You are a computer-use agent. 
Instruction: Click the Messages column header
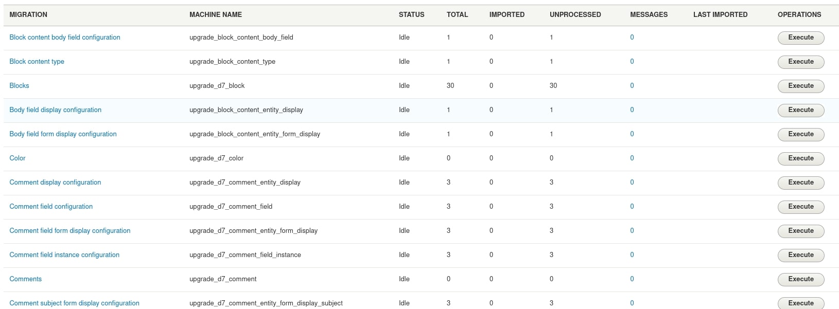pyautogui.click(x=649, y=15)
